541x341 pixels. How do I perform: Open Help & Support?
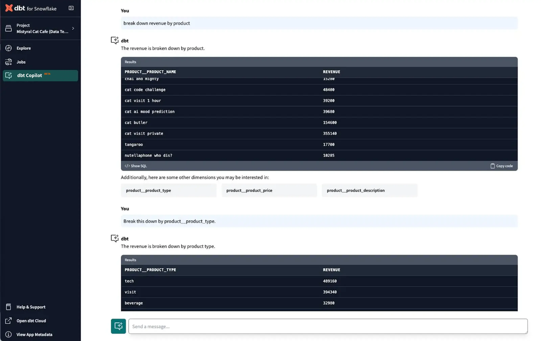point(31,307)
